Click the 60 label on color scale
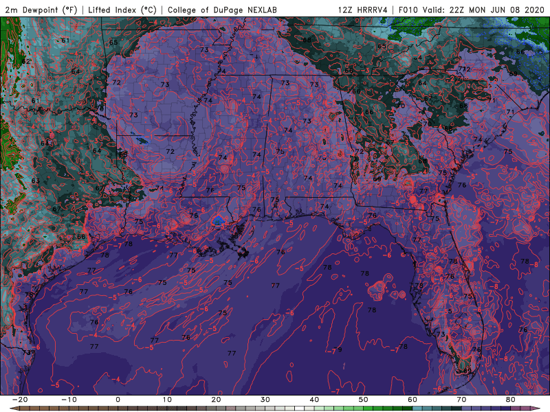This screenshot has height=412, width=550. [412, 400]
